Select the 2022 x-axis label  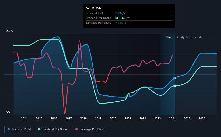click(143, 118)
